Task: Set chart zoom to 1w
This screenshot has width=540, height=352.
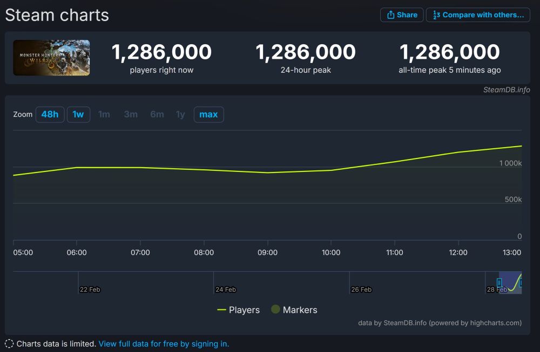Action: click(78, 114)
